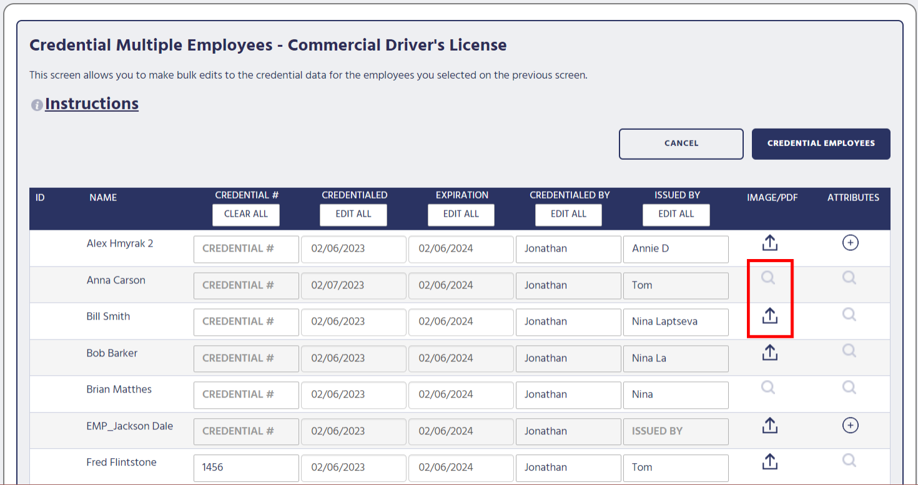Click EDIT ALL under the Expiration column
The image size is (918, 485).
(461, 215)
